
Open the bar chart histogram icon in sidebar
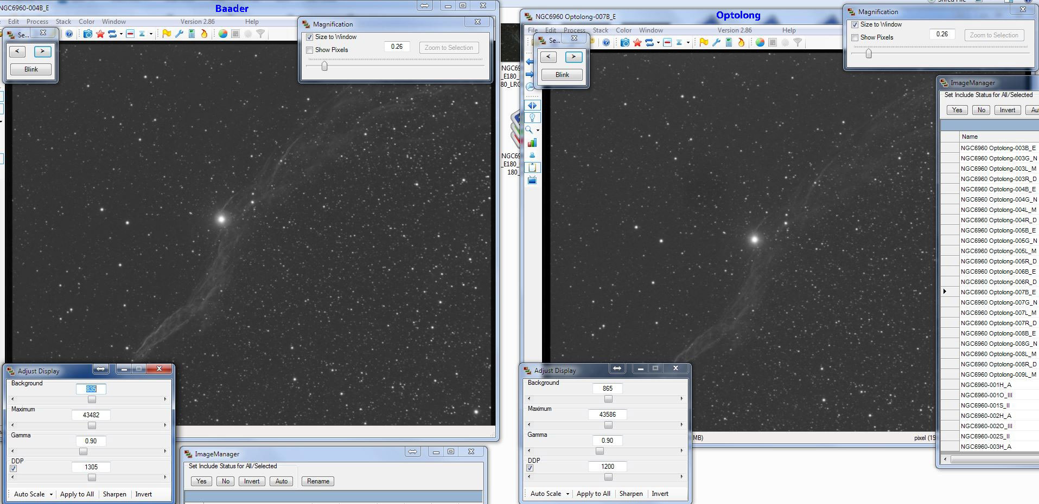532,143
